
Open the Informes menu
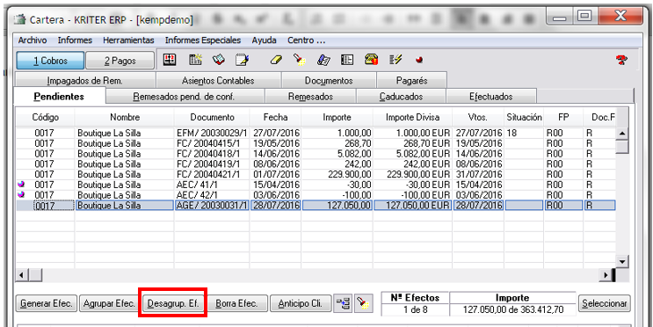[x=75, y=40]
